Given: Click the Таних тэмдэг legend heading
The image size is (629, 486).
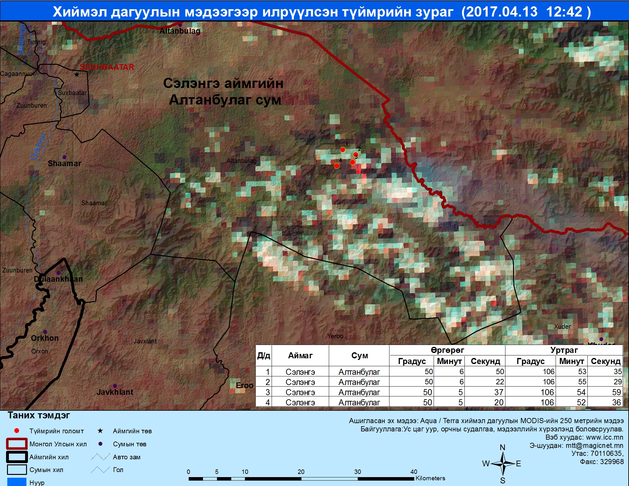Looking at the screenshot, I should pos(39,415).
